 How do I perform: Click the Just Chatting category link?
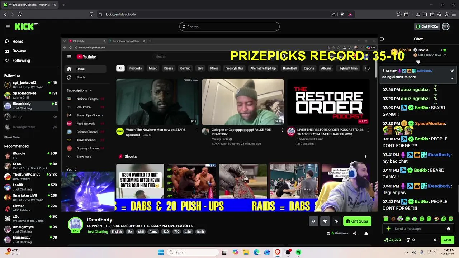coord(97,232)
